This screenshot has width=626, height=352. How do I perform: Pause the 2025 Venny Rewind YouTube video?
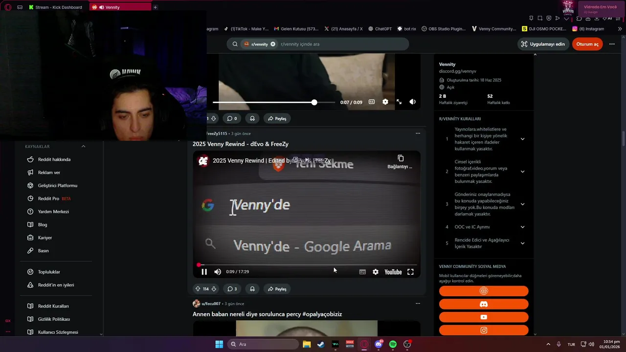tap(204, 272)
